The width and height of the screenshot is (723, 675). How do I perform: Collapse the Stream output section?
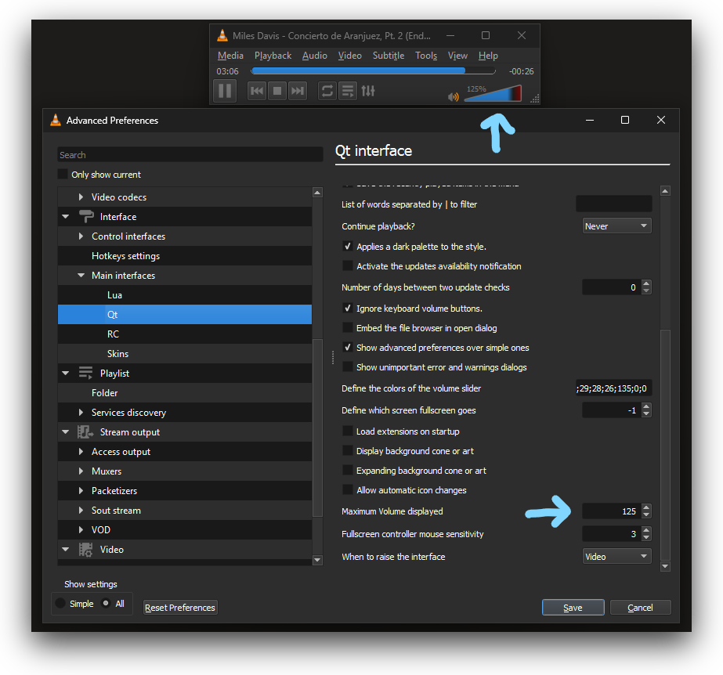(x=66, y=432)
